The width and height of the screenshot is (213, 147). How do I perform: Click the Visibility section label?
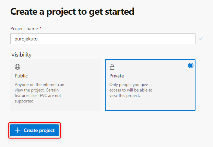pos(22,55)
